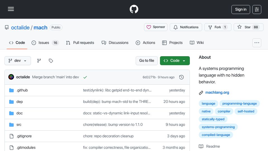Click the Go to file button
The height and width of the screenshot is (151, 268).
(x=147, y=61)
